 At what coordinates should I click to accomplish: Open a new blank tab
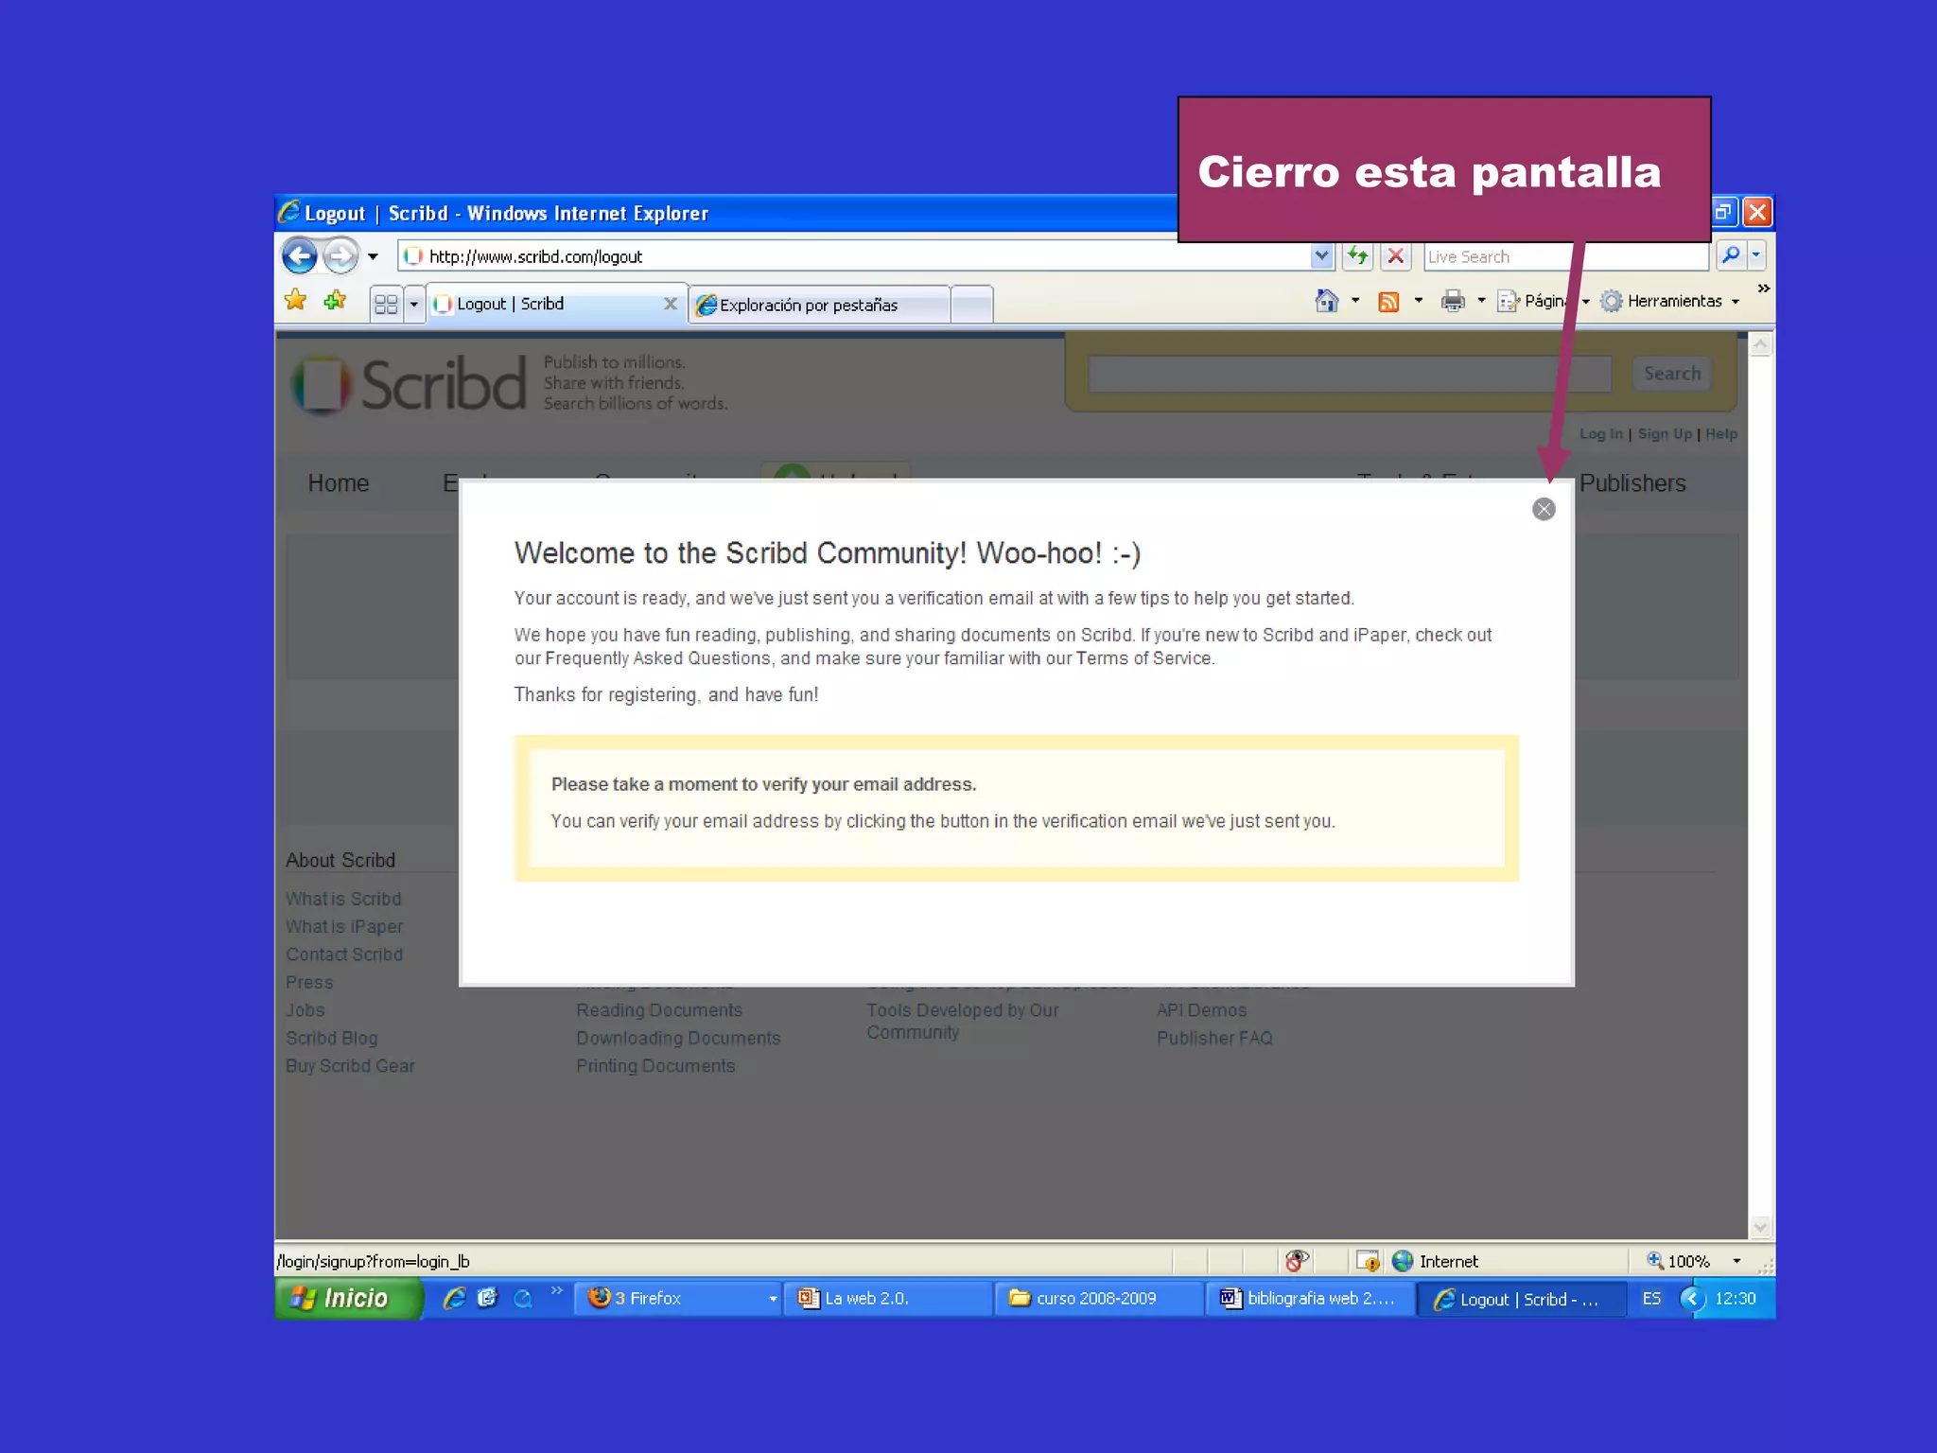pos(971,305)
